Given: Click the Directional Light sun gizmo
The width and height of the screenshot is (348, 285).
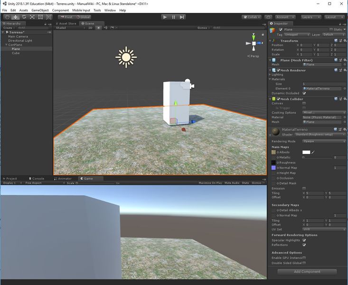Looking at the screenshot, I should tap(126, 57).
